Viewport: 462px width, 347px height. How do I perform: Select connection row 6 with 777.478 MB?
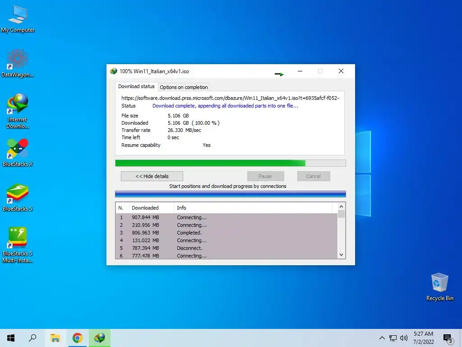(x=226, y=256)
